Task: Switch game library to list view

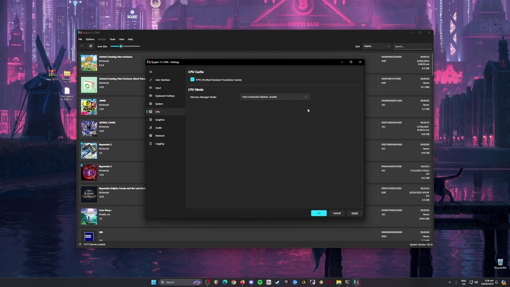Action: [x=82, y=46]
